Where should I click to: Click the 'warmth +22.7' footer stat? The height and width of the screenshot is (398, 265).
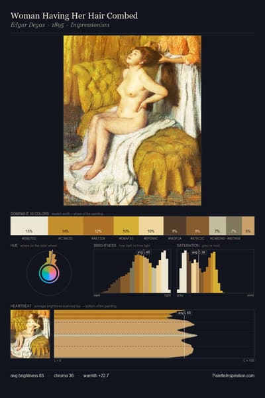pyautogui.click(x=96, y=375)
